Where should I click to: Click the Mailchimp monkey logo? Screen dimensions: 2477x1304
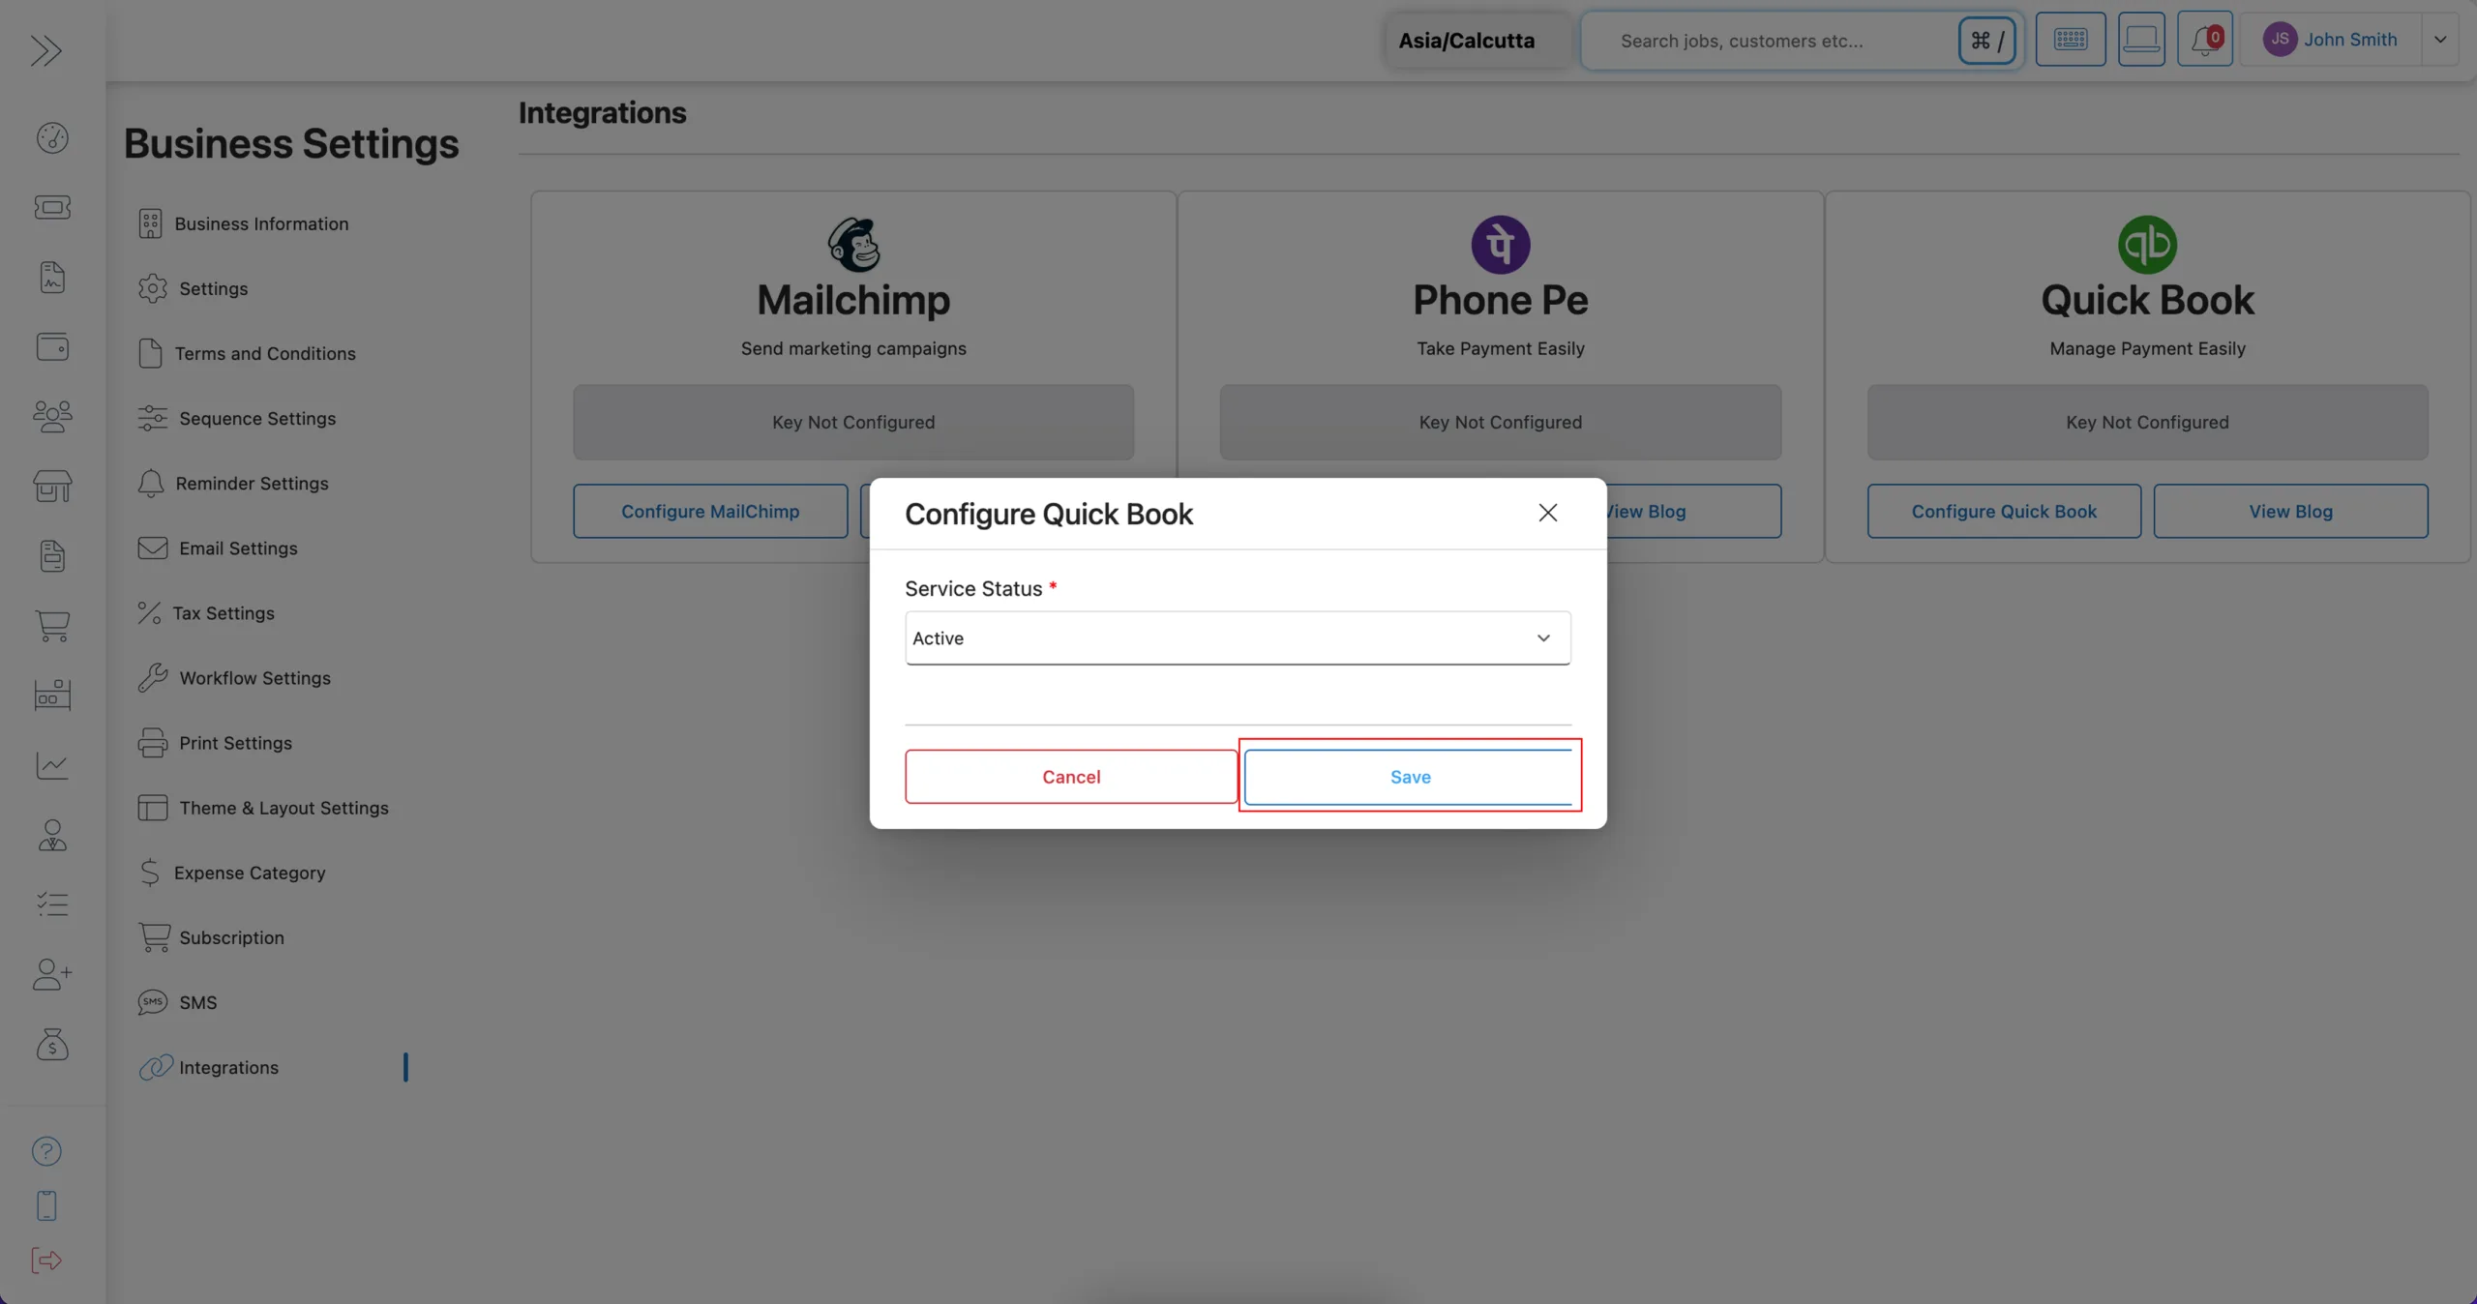tap(853, 244)
